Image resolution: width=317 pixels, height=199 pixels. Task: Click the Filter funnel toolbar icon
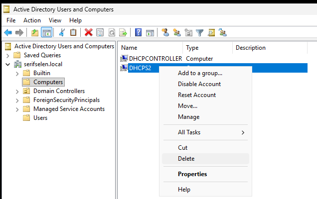click(x=200, y=32)
